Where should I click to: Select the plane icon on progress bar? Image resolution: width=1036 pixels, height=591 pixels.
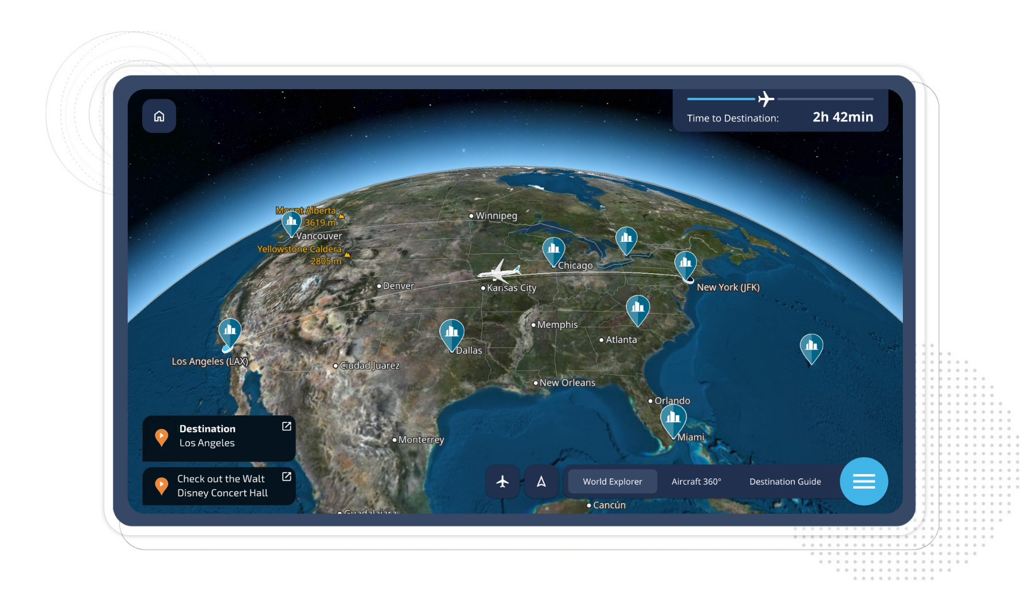(766, 99)
